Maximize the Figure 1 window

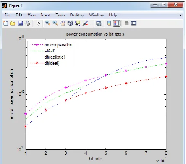tap(163, 5)
